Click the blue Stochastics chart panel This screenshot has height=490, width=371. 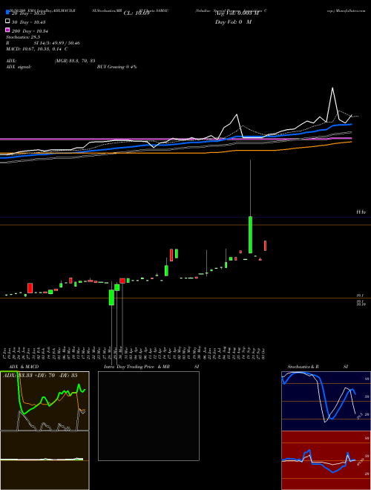click(x=326, y=401)
